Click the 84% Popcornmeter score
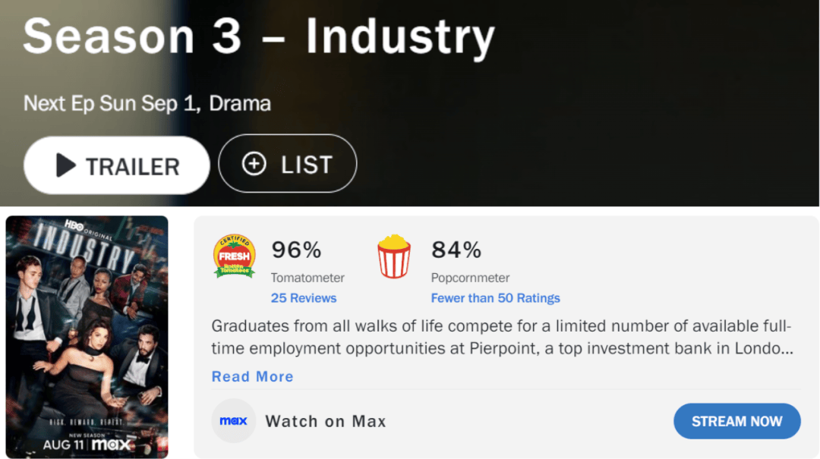820x459 pixels. point(456,250)
